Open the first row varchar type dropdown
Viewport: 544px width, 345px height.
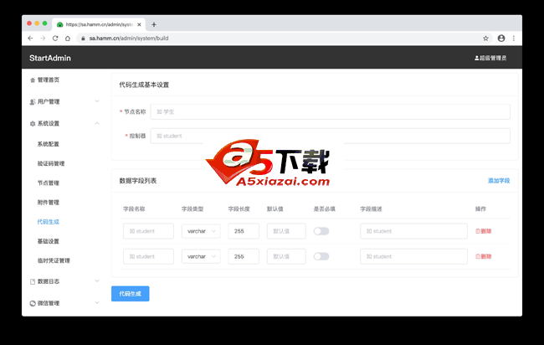pyautogui.click(x=201, y=231)
